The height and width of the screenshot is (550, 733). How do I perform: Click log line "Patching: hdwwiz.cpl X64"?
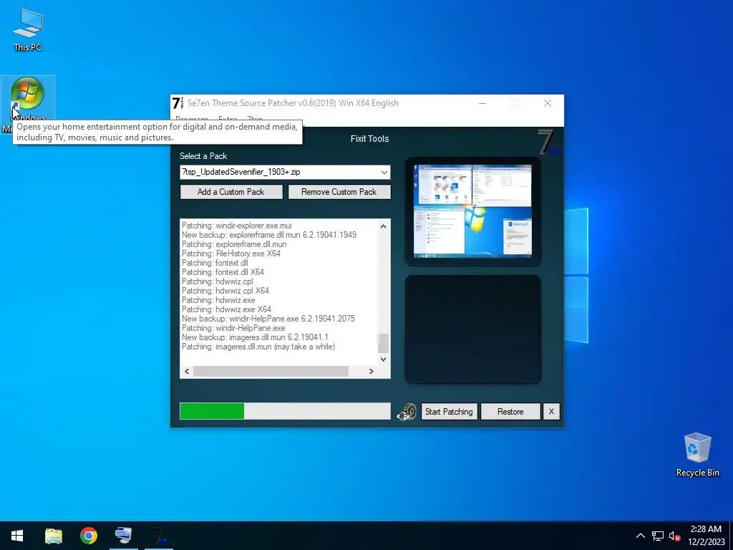pyautogui.click(x=225, y=291)
